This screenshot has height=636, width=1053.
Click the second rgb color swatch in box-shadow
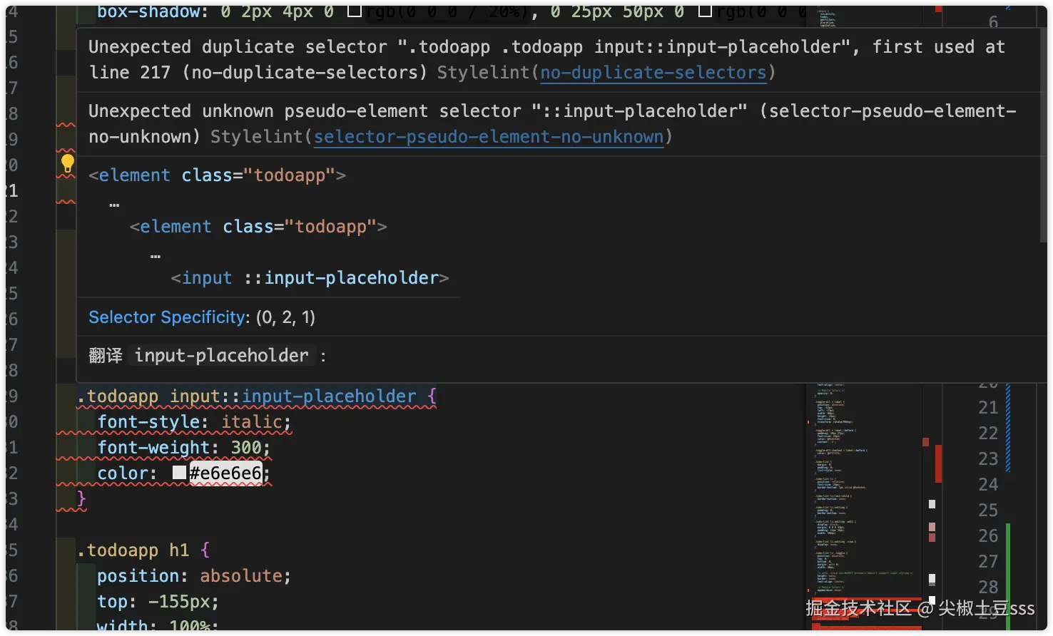[705, 11]
